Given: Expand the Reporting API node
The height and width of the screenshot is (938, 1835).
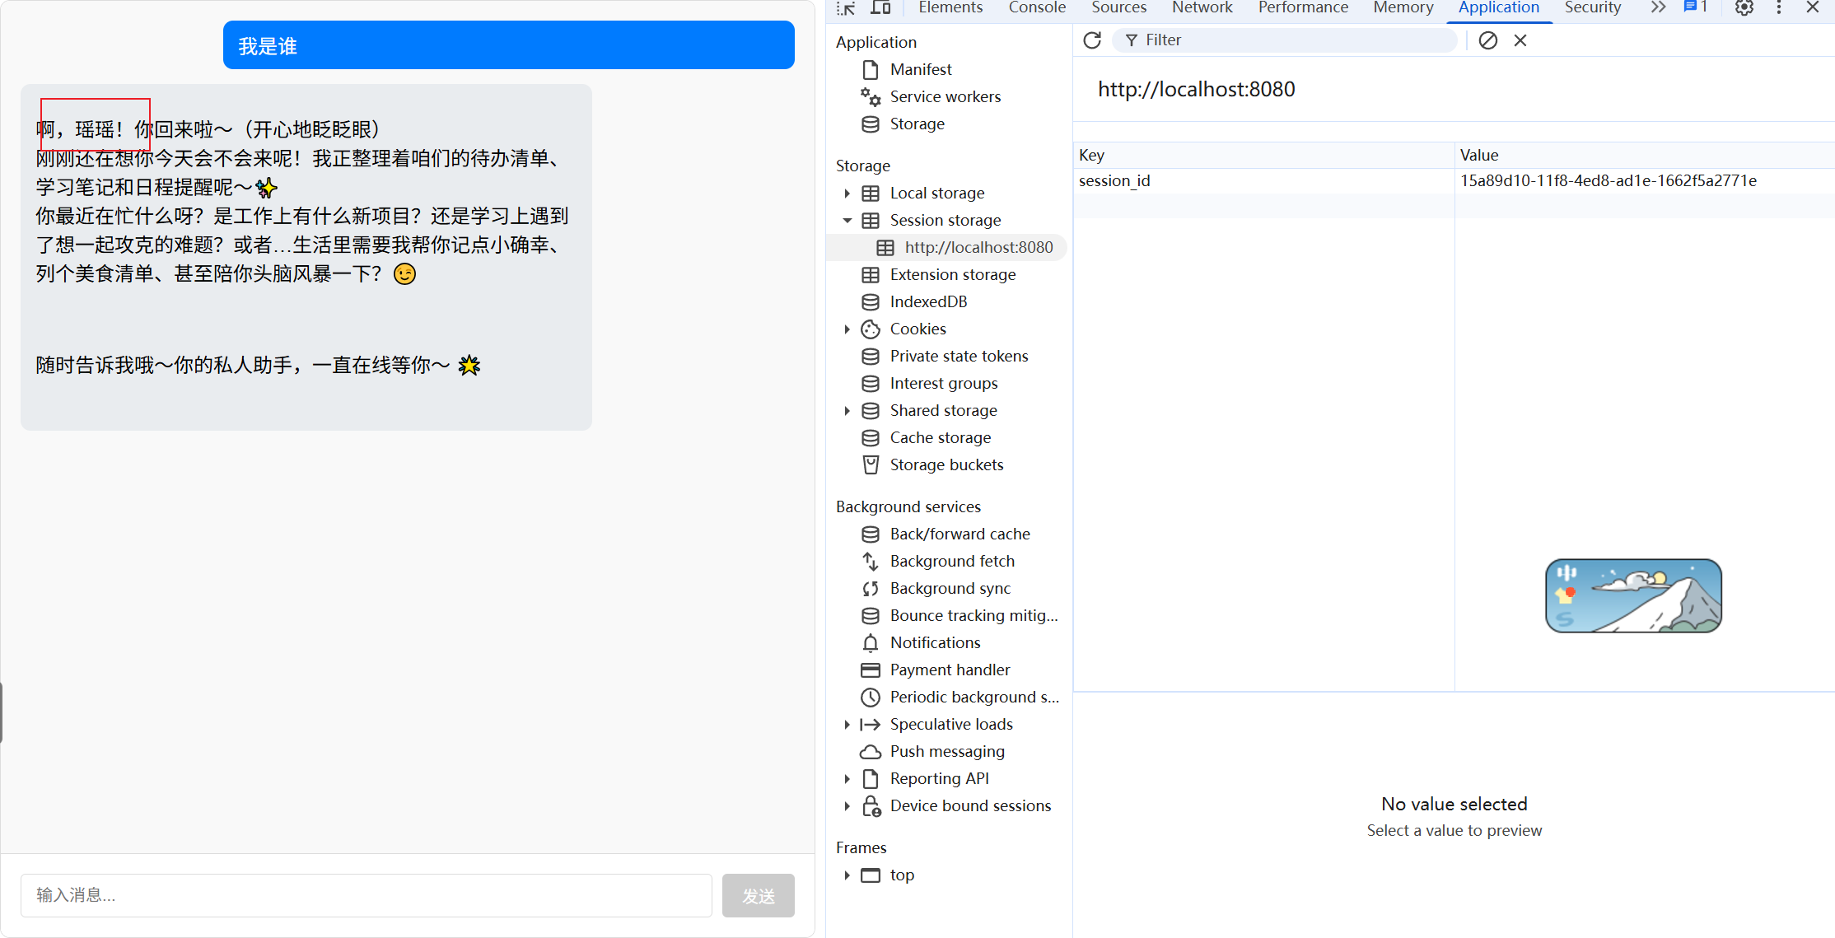Looking at the screenshot, I should click(x=847, y=778).
